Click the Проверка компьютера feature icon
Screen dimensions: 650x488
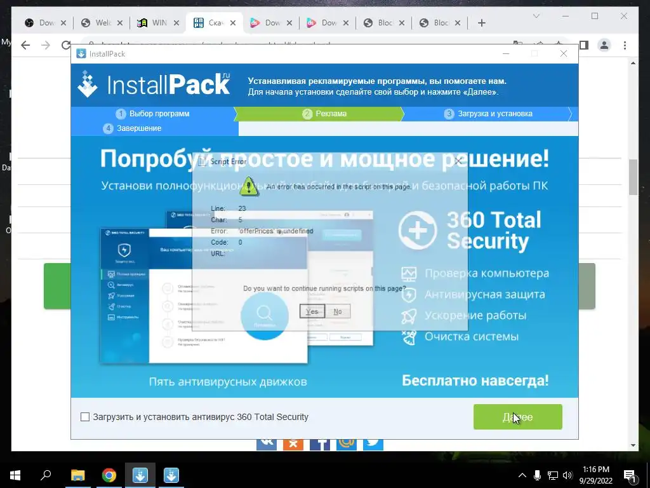409,273
